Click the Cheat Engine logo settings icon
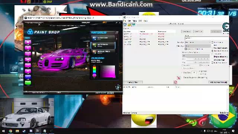Screen dimensions: 238x134 pyautogui.click(x=226, y=27)
